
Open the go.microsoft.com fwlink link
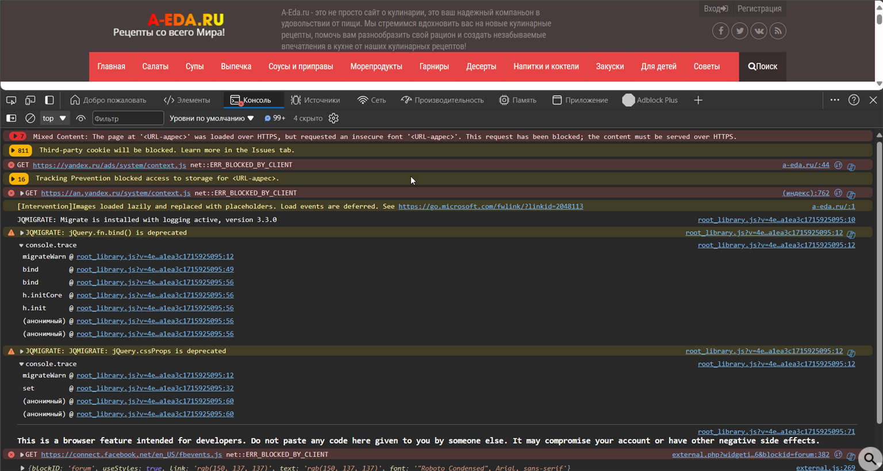click(490, 206)
